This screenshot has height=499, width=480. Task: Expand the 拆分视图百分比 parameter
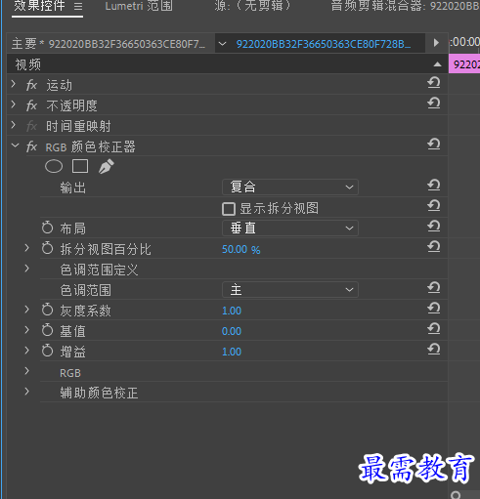(27, 248)
